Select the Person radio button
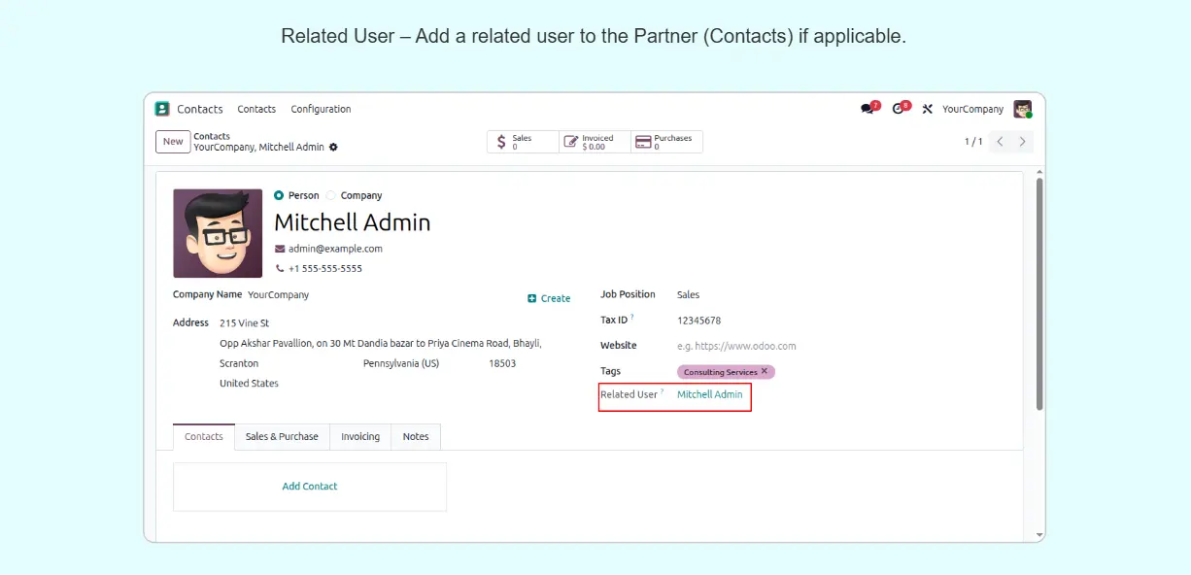 click(x=279, y=195)
